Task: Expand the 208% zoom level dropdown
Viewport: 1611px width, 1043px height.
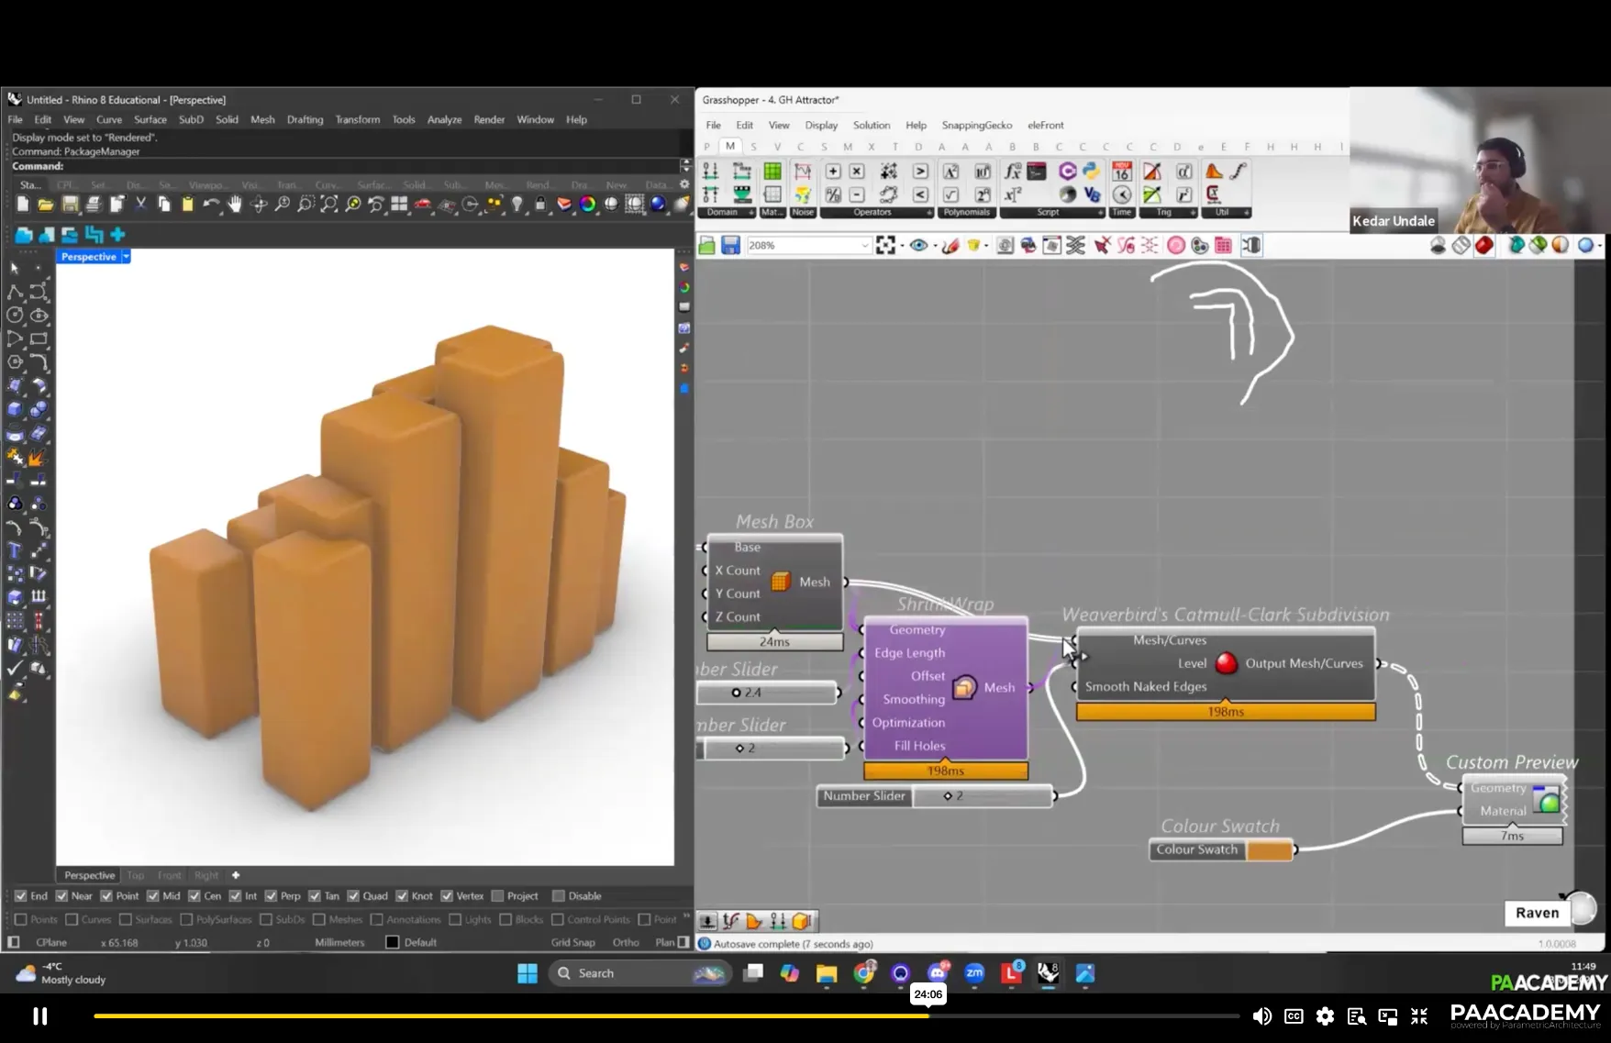Action: coord(864,246)
